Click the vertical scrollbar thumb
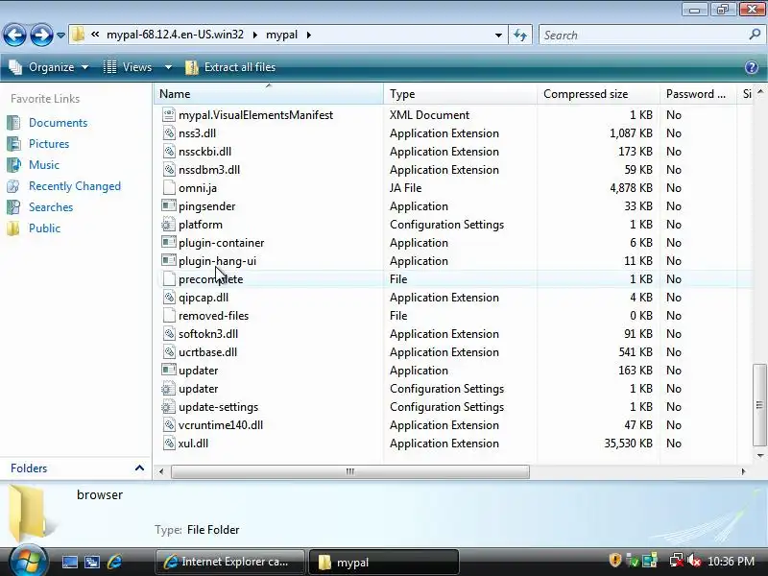The height and width of the screenshot is (576, 768). point(759,405)
